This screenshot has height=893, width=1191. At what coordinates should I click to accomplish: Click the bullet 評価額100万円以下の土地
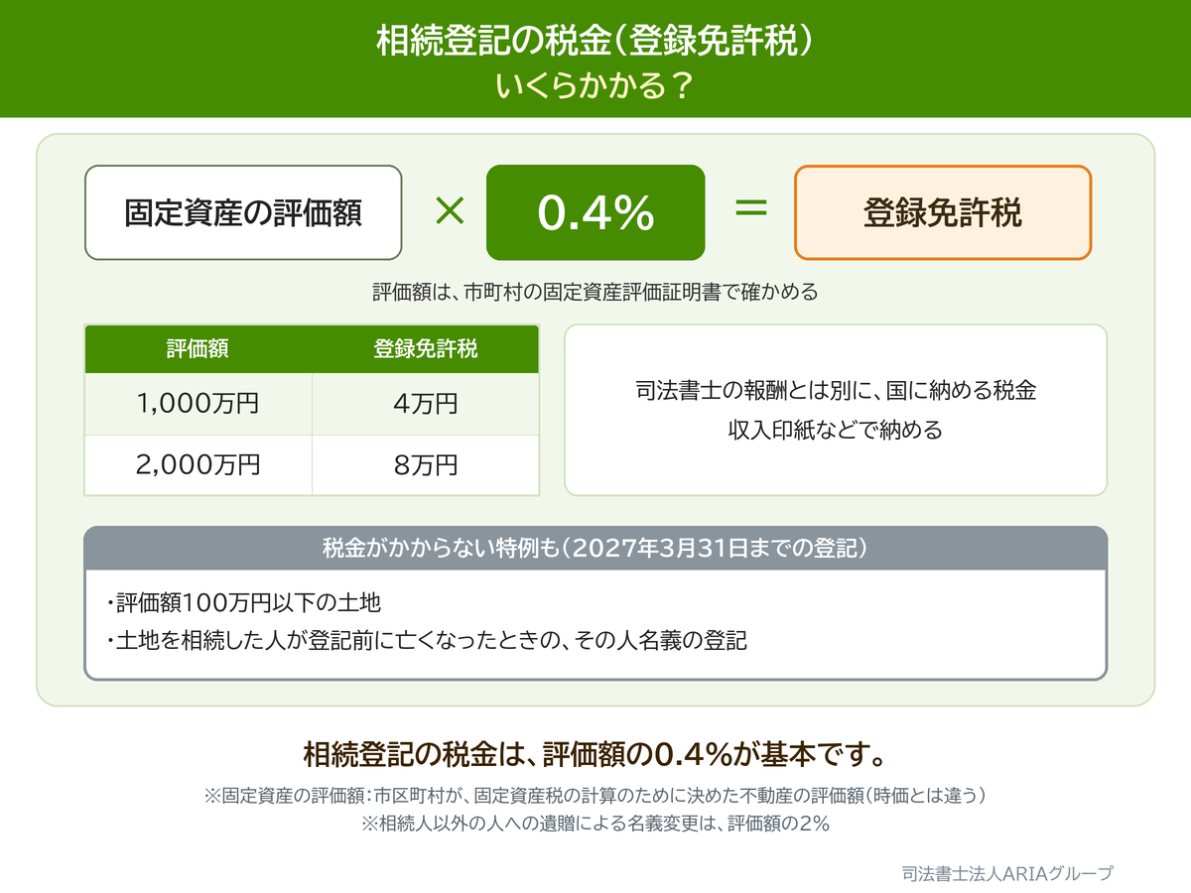243,602
